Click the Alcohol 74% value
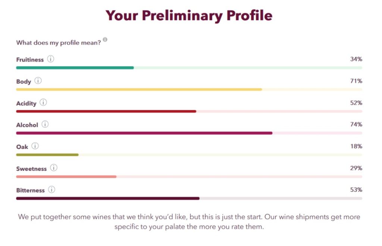This screenshot has height=246, width=382. tap(356, 124)
